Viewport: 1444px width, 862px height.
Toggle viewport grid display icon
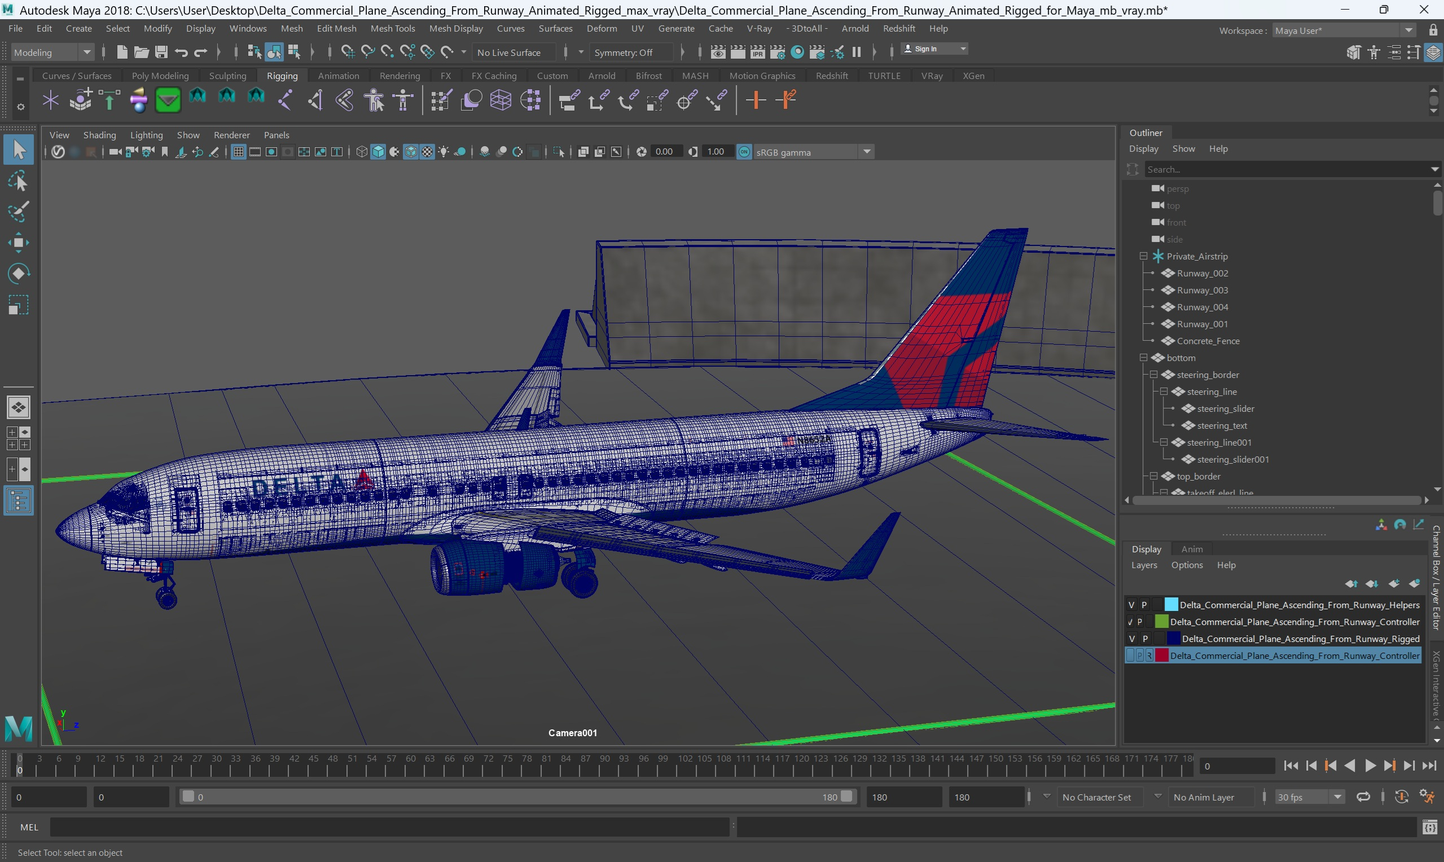[238, 152]
